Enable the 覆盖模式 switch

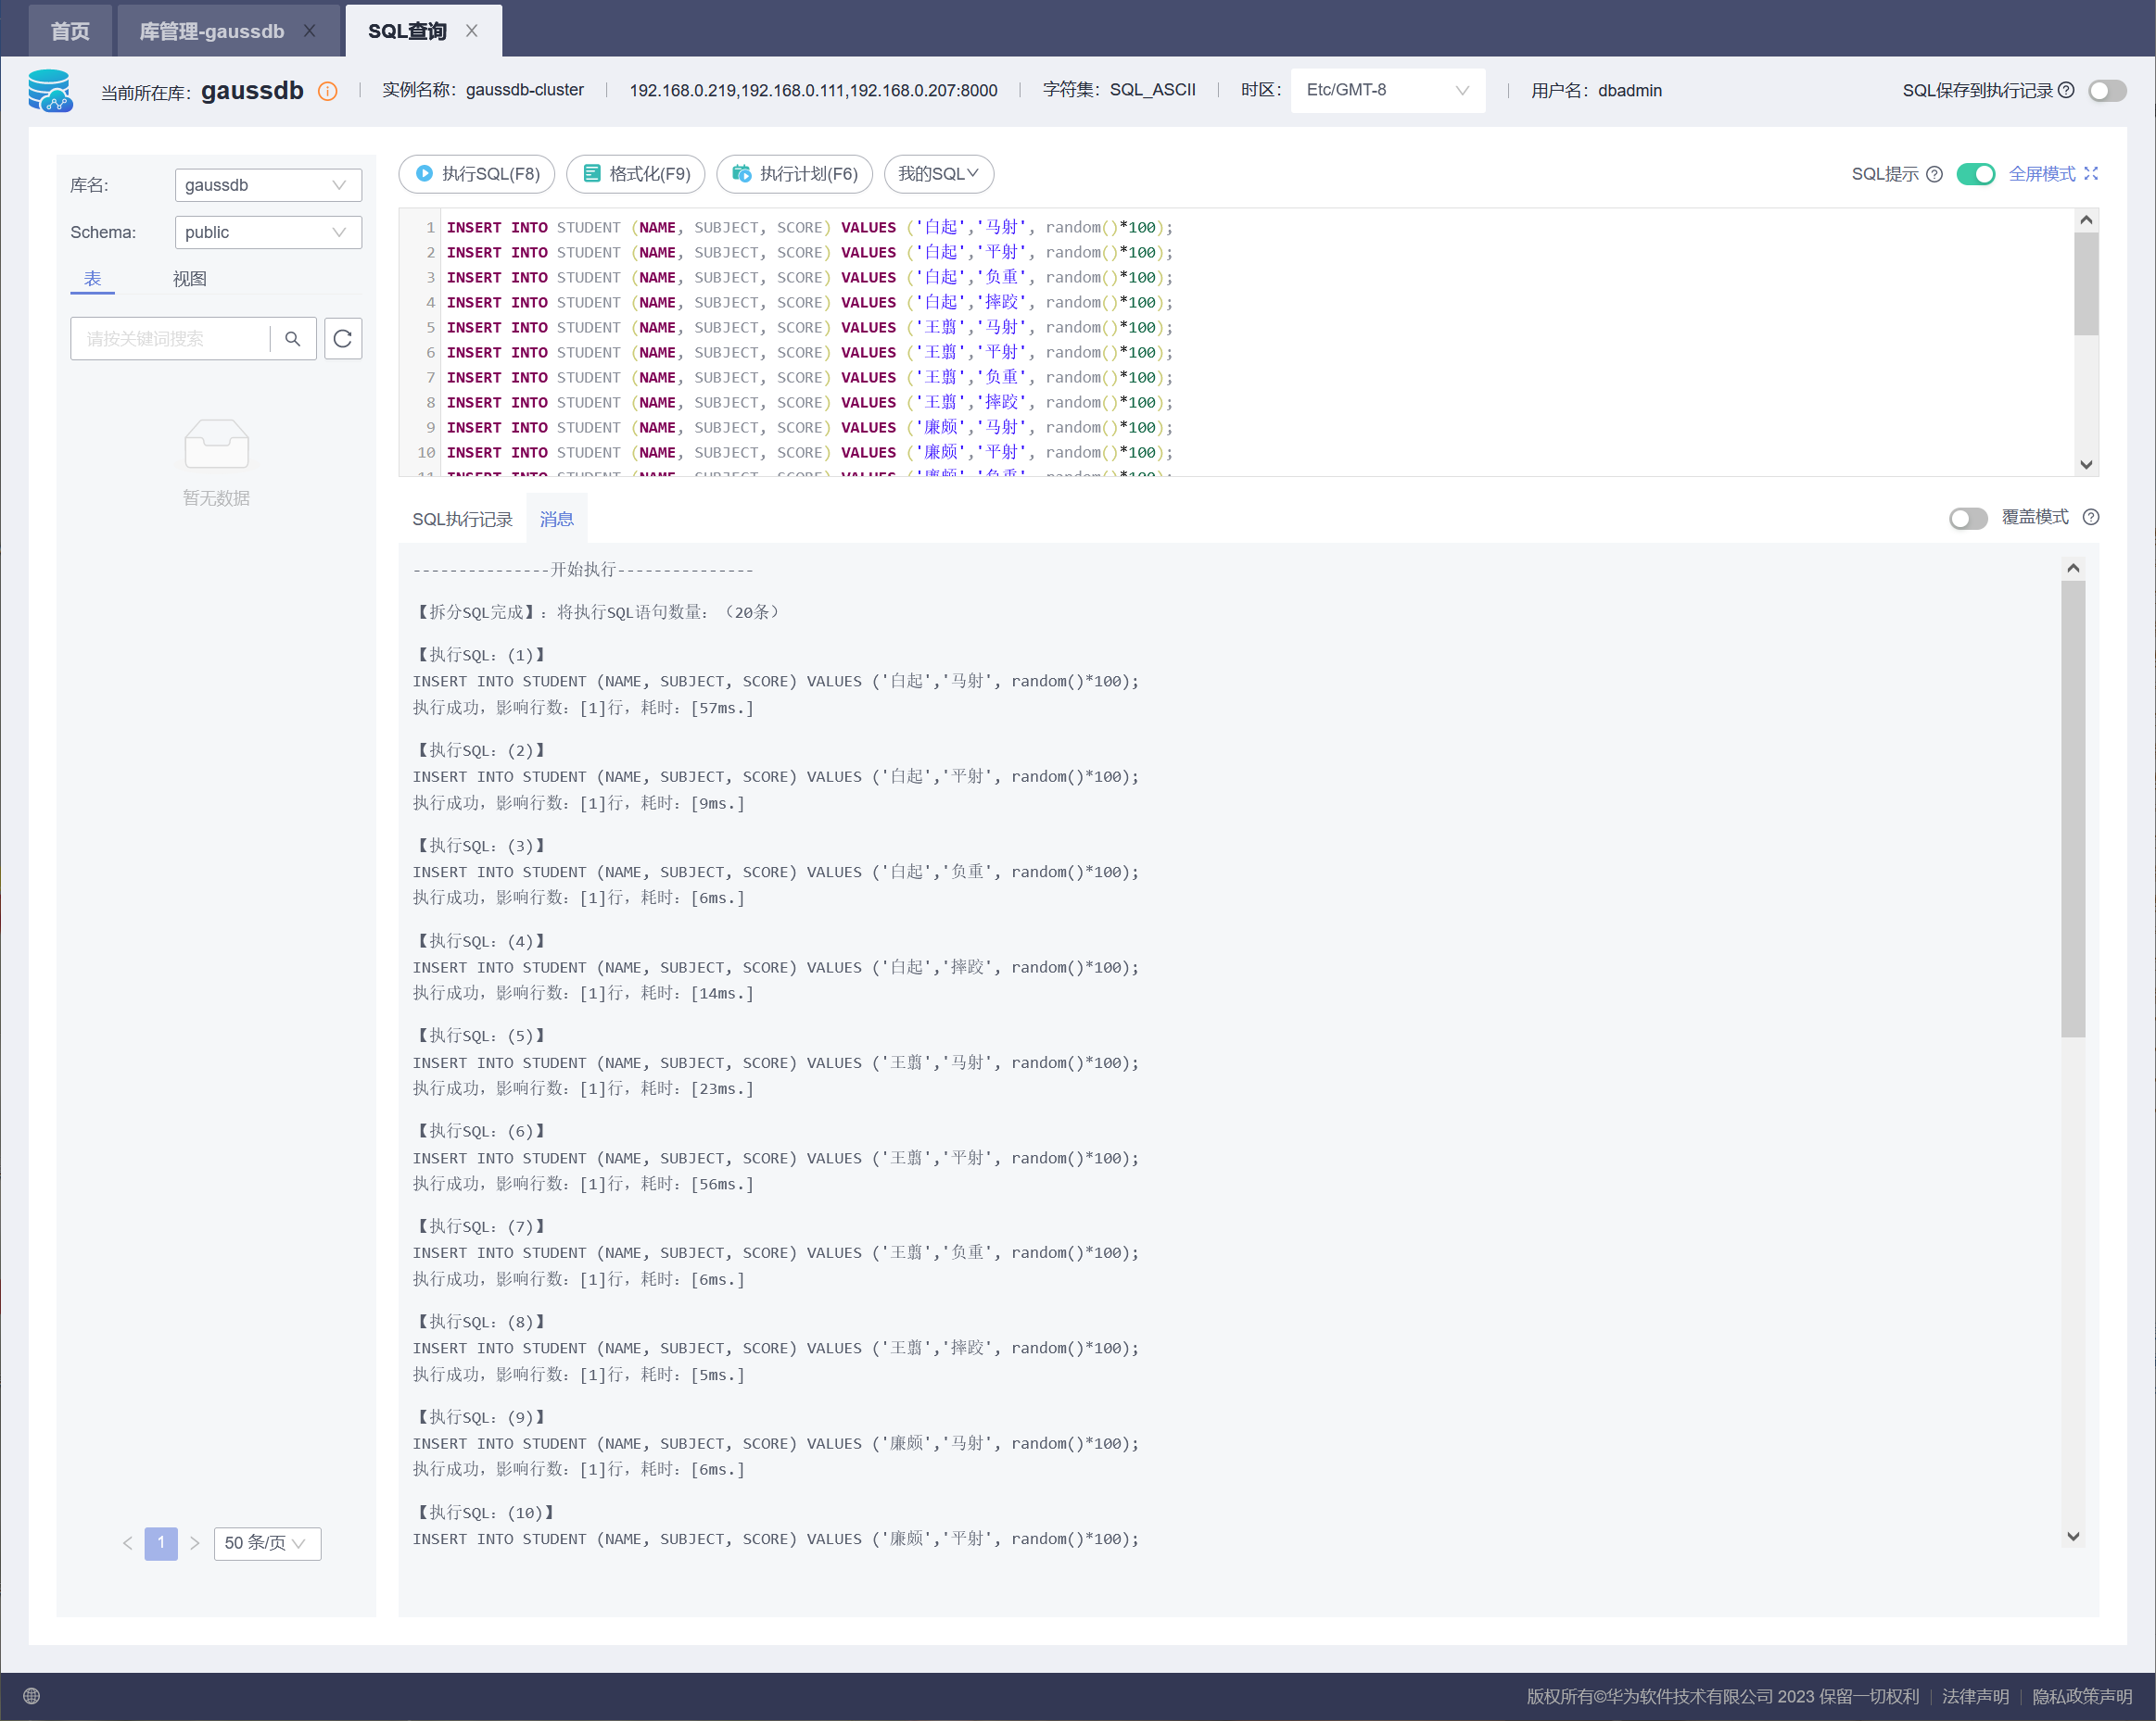1968,518
